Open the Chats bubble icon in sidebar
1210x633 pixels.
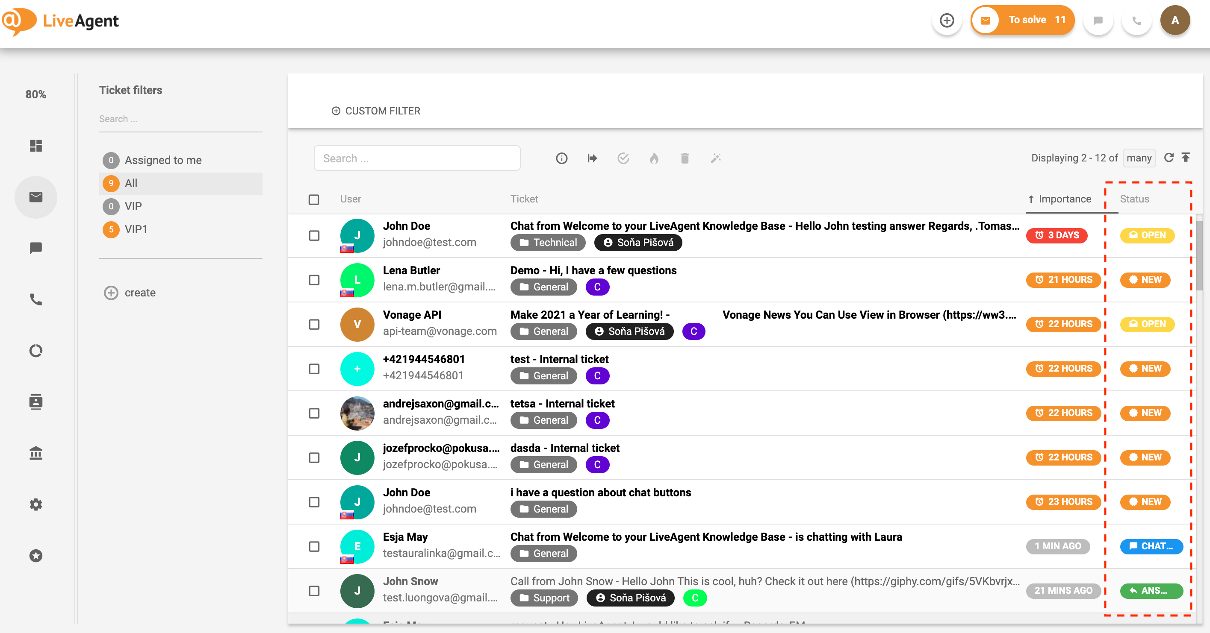tap(35, 248)
